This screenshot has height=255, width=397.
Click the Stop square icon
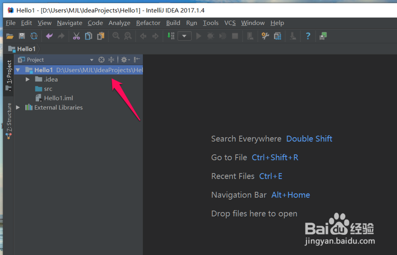(x=235, y=36)
